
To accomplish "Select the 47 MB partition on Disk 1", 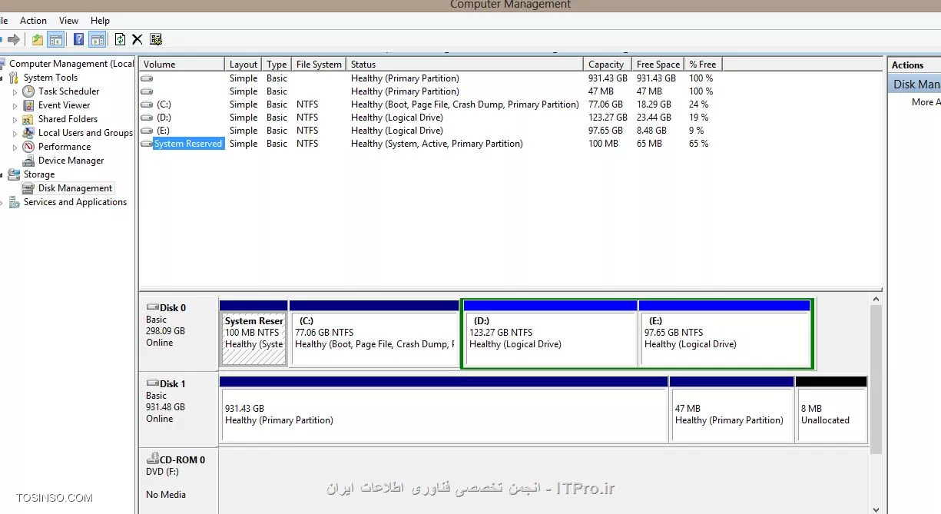I will pos(732,410).
